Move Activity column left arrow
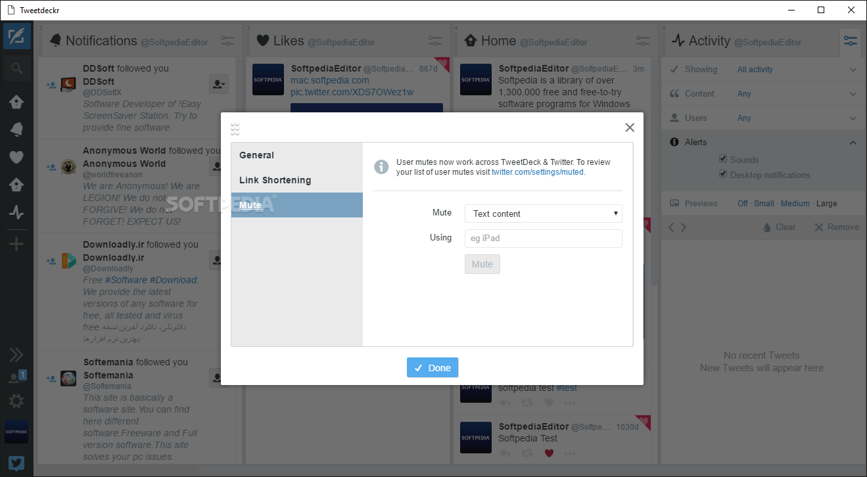The height and width of the screenshot is (477, 867). coord(671,227)
